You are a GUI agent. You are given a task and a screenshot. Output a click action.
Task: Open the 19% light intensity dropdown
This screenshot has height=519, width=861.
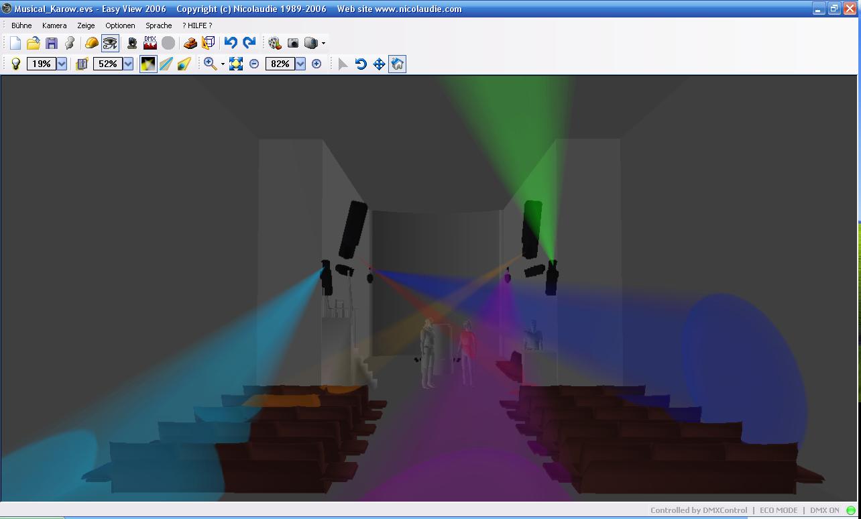pos(62,64)
